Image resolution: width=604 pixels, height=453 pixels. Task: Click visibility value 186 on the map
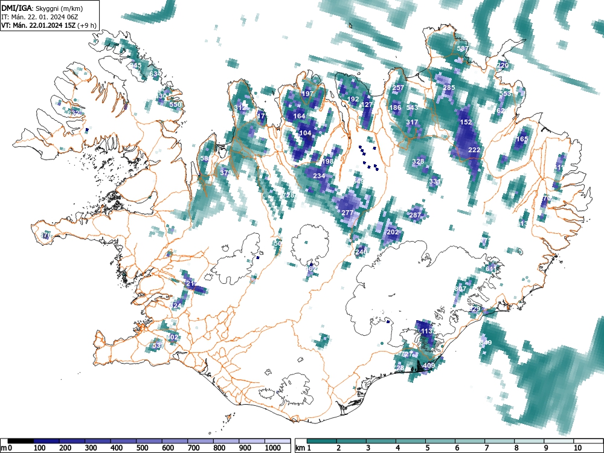pos(395,108)
